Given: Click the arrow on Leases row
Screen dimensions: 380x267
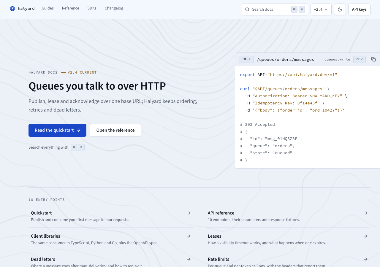Looking at the screenshot, I should 366,236.
